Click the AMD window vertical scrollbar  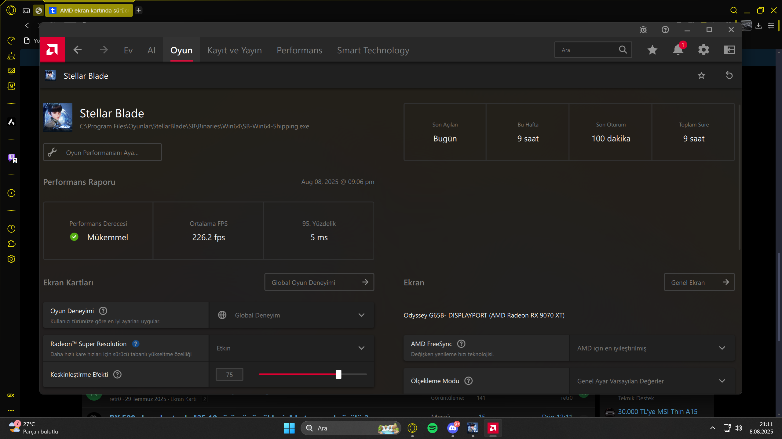(739, 177)
